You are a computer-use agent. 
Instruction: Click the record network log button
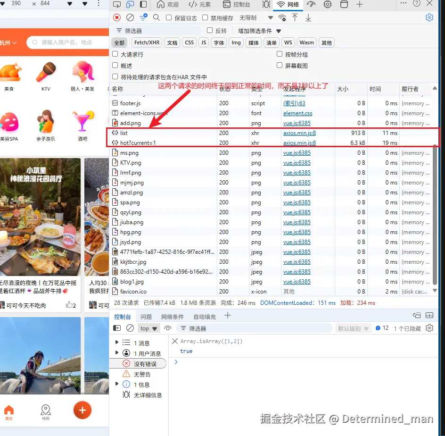[x=117, y=17]
